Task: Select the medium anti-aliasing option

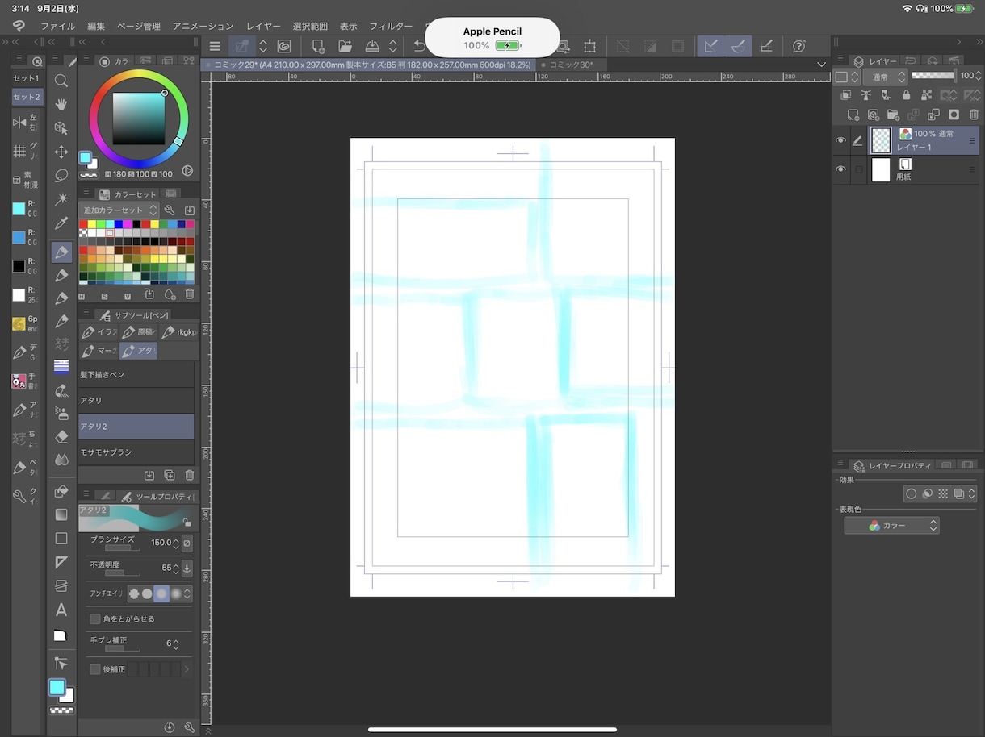Action: [161, 593]
